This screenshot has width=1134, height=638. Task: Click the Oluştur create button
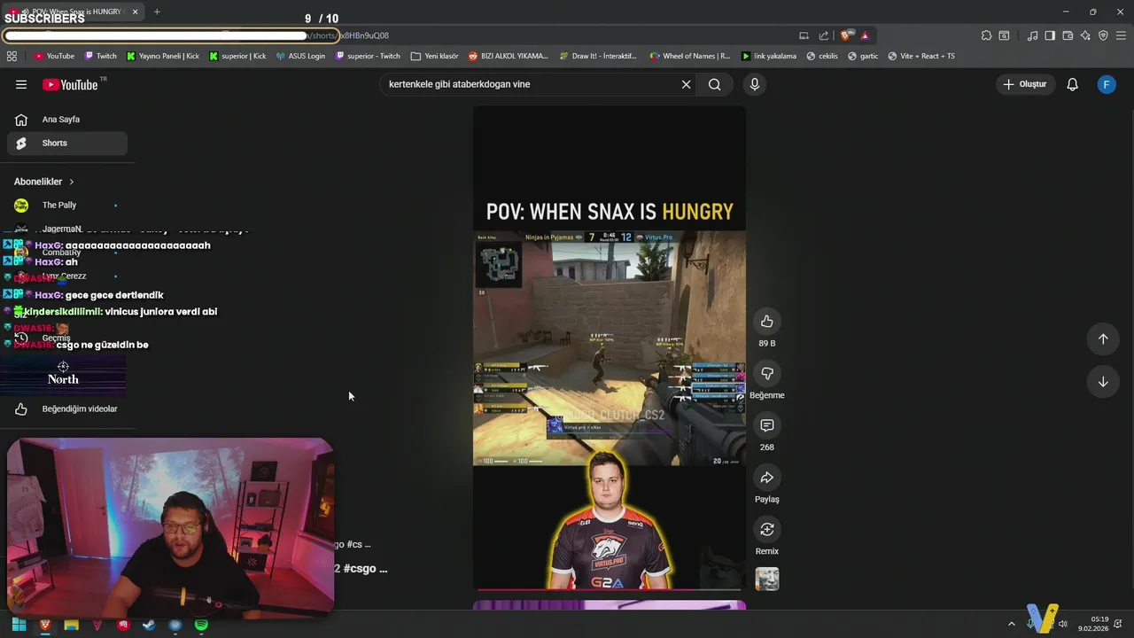(1025, 84)
